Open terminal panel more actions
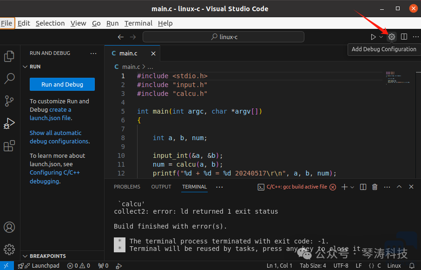 (x=387, y=187)
